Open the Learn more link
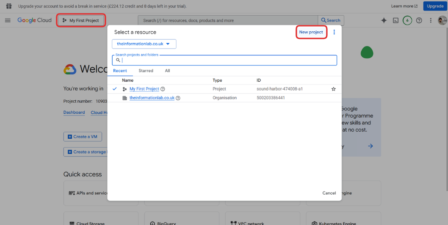Viewport: 448px width, 225px height. coord(404,6)
